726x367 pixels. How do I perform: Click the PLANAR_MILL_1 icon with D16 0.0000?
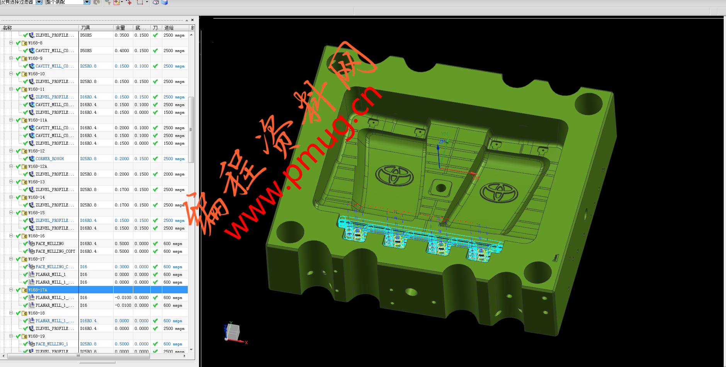[x=32, y=274]
